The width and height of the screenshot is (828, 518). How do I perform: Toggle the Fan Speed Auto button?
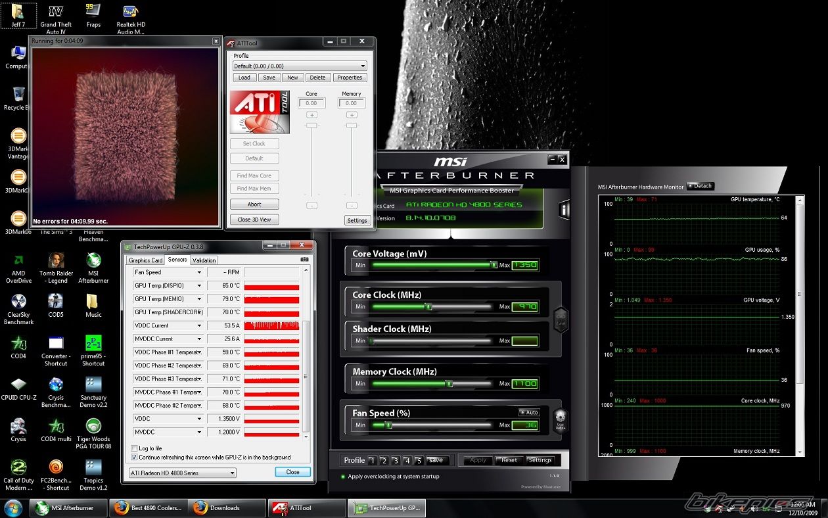click(528, 412)
